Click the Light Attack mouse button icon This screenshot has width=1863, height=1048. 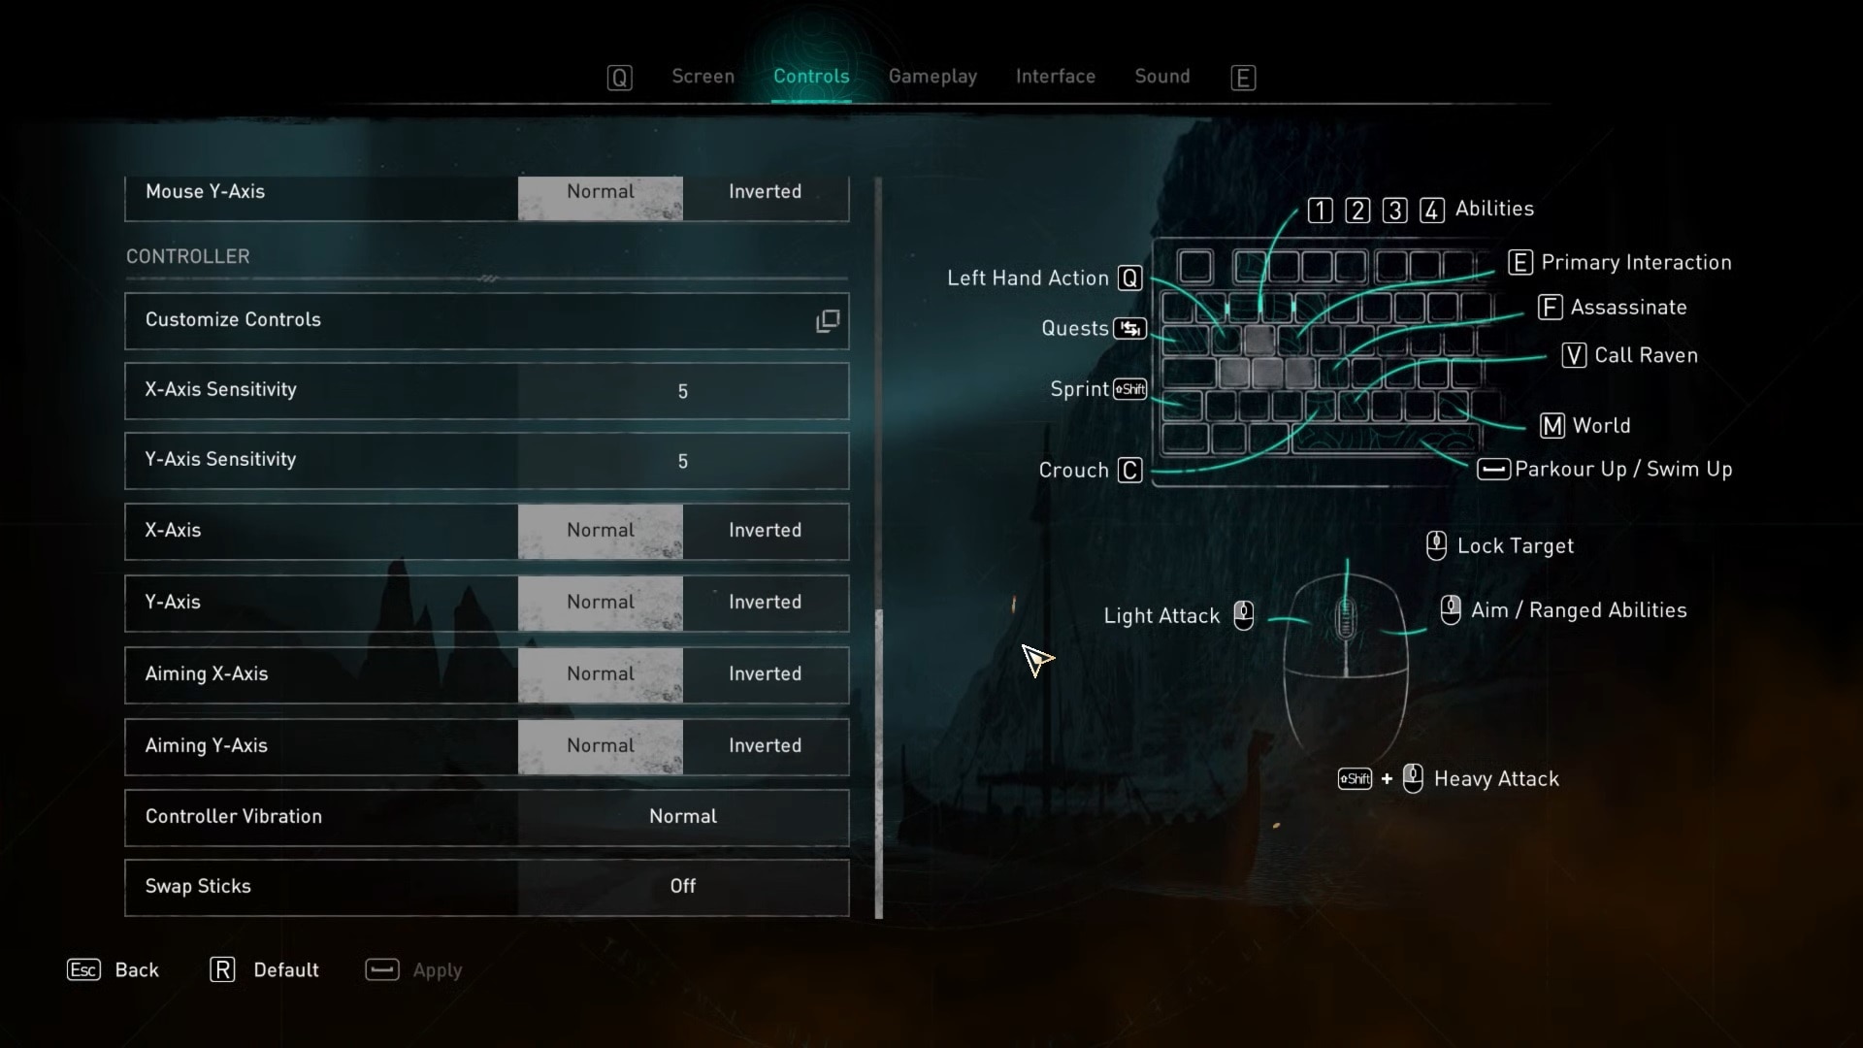click(1242, 615)
